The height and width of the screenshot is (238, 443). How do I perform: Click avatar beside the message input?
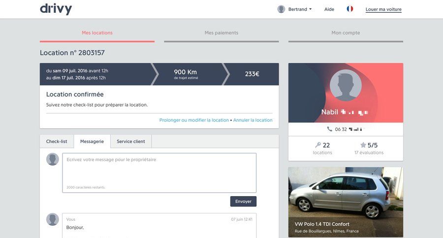click(x=53, y=159)
